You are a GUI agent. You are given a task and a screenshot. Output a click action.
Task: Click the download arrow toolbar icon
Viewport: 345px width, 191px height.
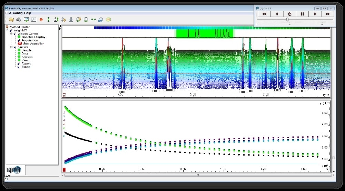tap(71, 20)
